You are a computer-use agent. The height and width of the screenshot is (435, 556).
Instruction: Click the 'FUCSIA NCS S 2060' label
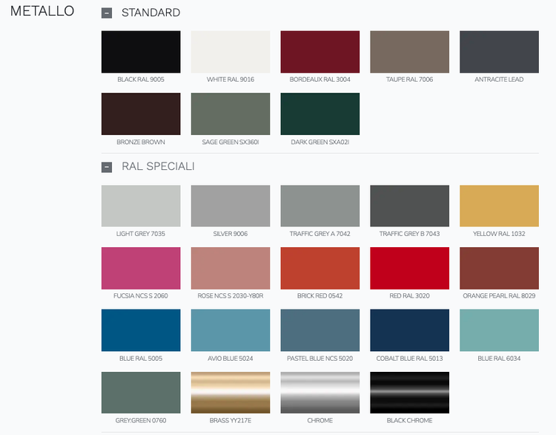(141, 295)
